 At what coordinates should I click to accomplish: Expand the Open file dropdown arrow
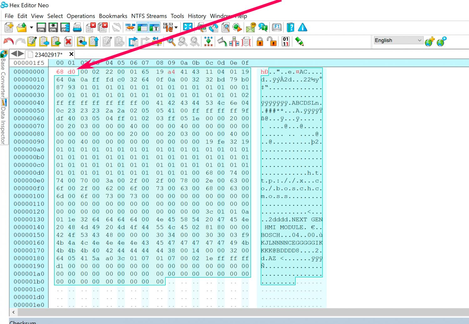click(31, 28)
